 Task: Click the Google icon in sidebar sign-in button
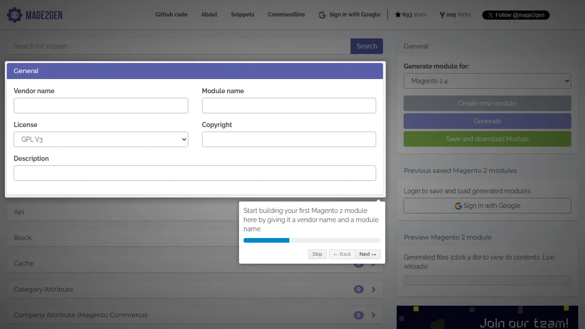click(458, 206)
